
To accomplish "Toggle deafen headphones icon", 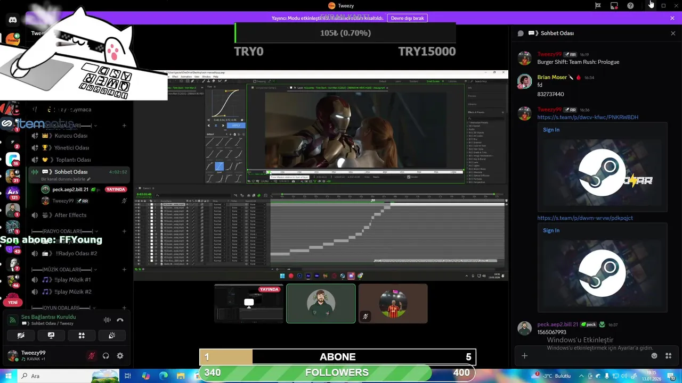I will pyautogui.click(x=105, y=356).
